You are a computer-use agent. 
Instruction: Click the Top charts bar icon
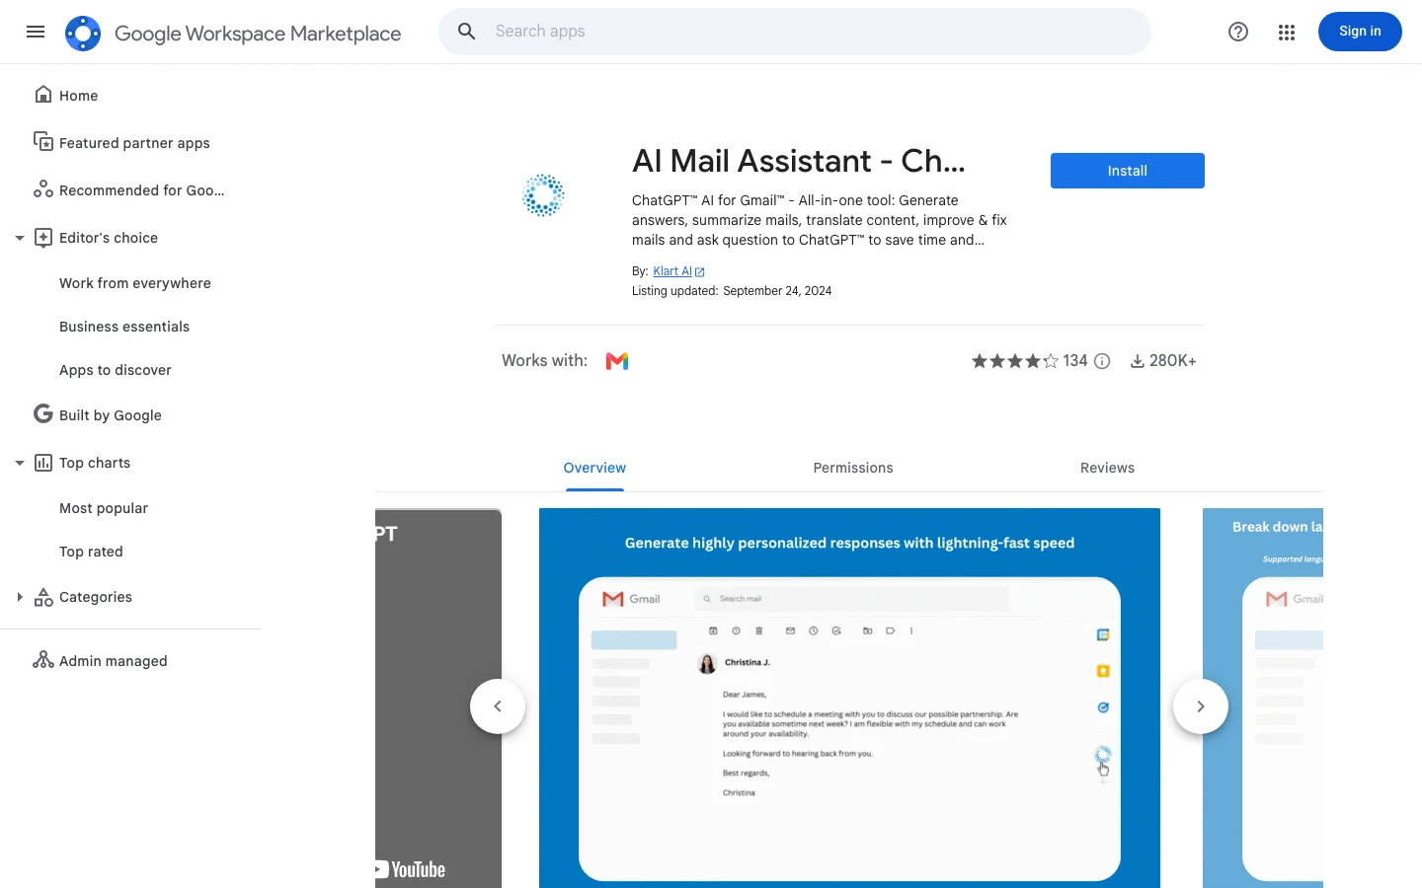[x=43, y=462]
